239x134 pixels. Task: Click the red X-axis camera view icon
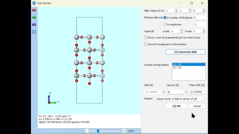click(34, 10)
